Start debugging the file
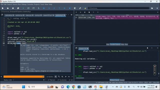The width and height of the screenshot is (160, 90). point(44,8)
